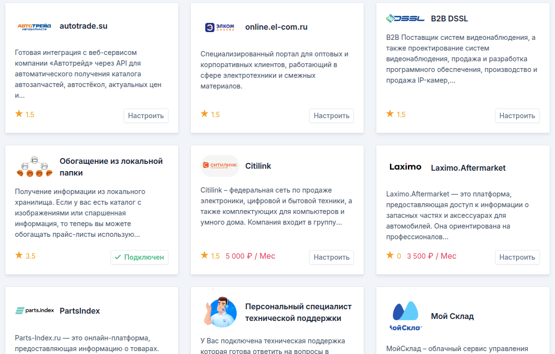This screenshot has width=555, height=354.
Task: Click the Laximo.Aftermarket description paragraph
Action: 457,215
